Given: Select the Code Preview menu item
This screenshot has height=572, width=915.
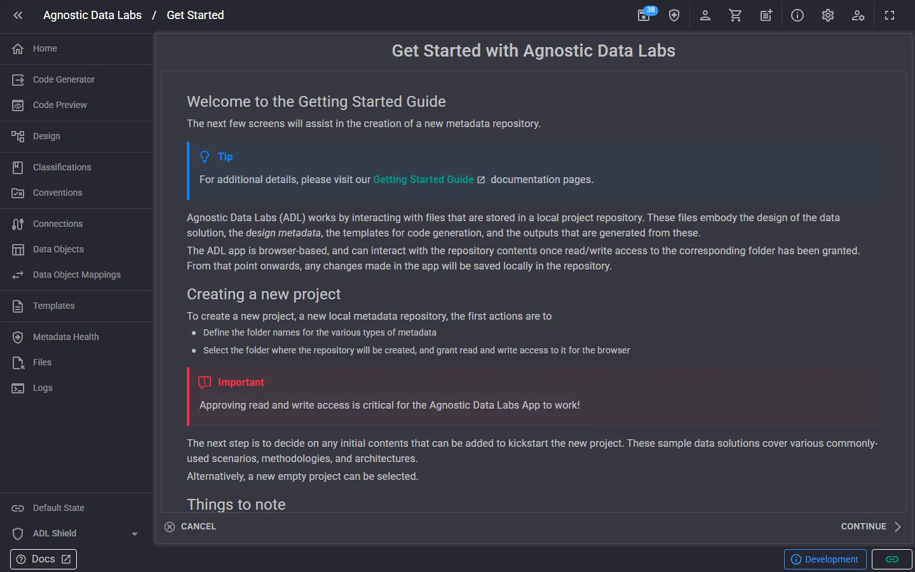Looking at the screenshot, I should click(76, 105).
